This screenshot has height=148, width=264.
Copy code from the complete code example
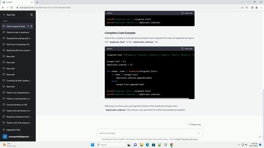click(x=187, y=49)
